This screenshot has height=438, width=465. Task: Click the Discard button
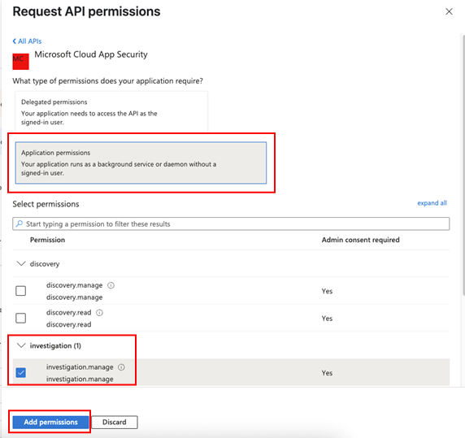(x=115, y=422)
